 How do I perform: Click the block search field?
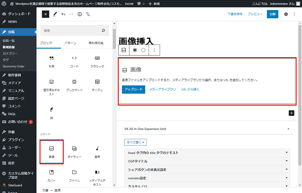[71, 31]
